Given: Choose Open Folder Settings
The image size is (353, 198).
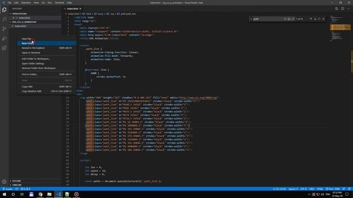Looking at the screenshot, I should [46, 63].
